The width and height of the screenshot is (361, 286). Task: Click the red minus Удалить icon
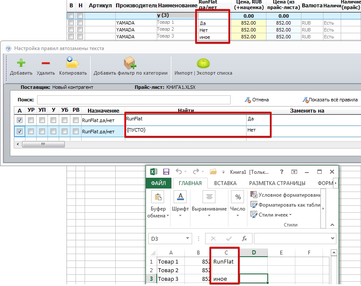click(x=46, y=63)
